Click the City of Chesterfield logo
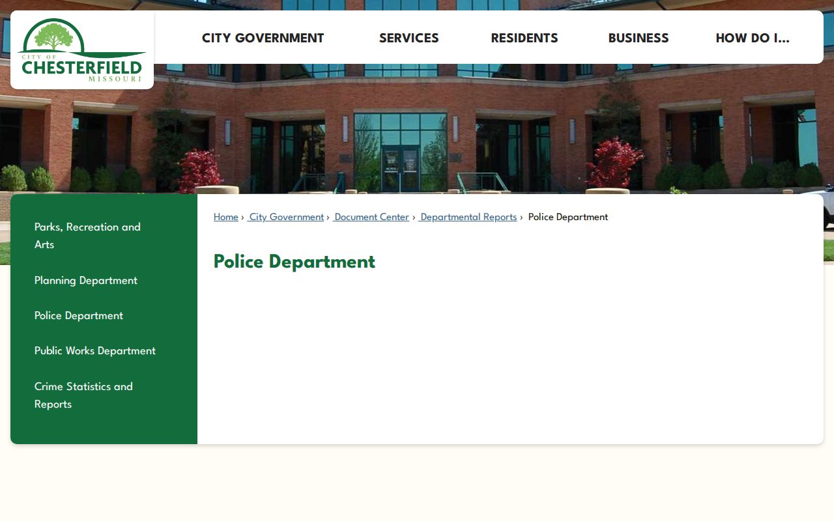This screenshot has height=521, width=834. pyautogui.click(x=82, y=50)
